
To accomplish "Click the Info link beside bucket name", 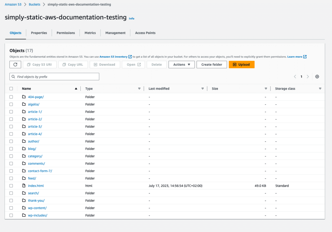I will click(132, 18).
